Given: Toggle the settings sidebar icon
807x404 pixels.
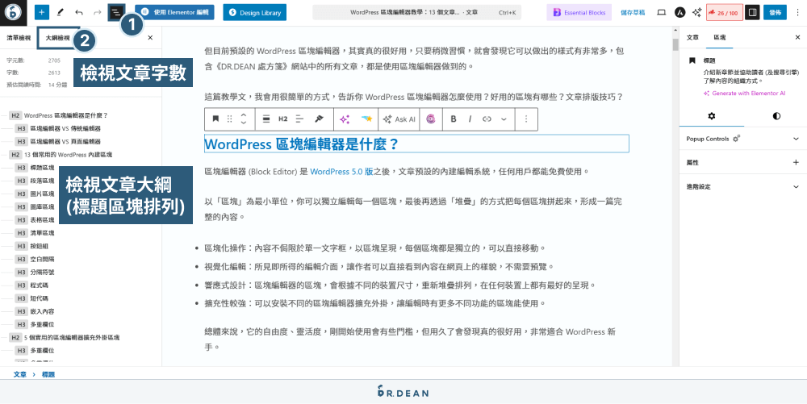Looking at the screenshot, I should [752, 12].
